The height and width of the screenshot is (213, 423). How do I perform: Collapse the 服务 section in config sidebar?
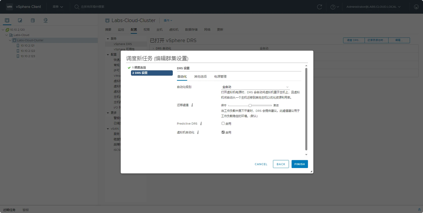point(108,39)
